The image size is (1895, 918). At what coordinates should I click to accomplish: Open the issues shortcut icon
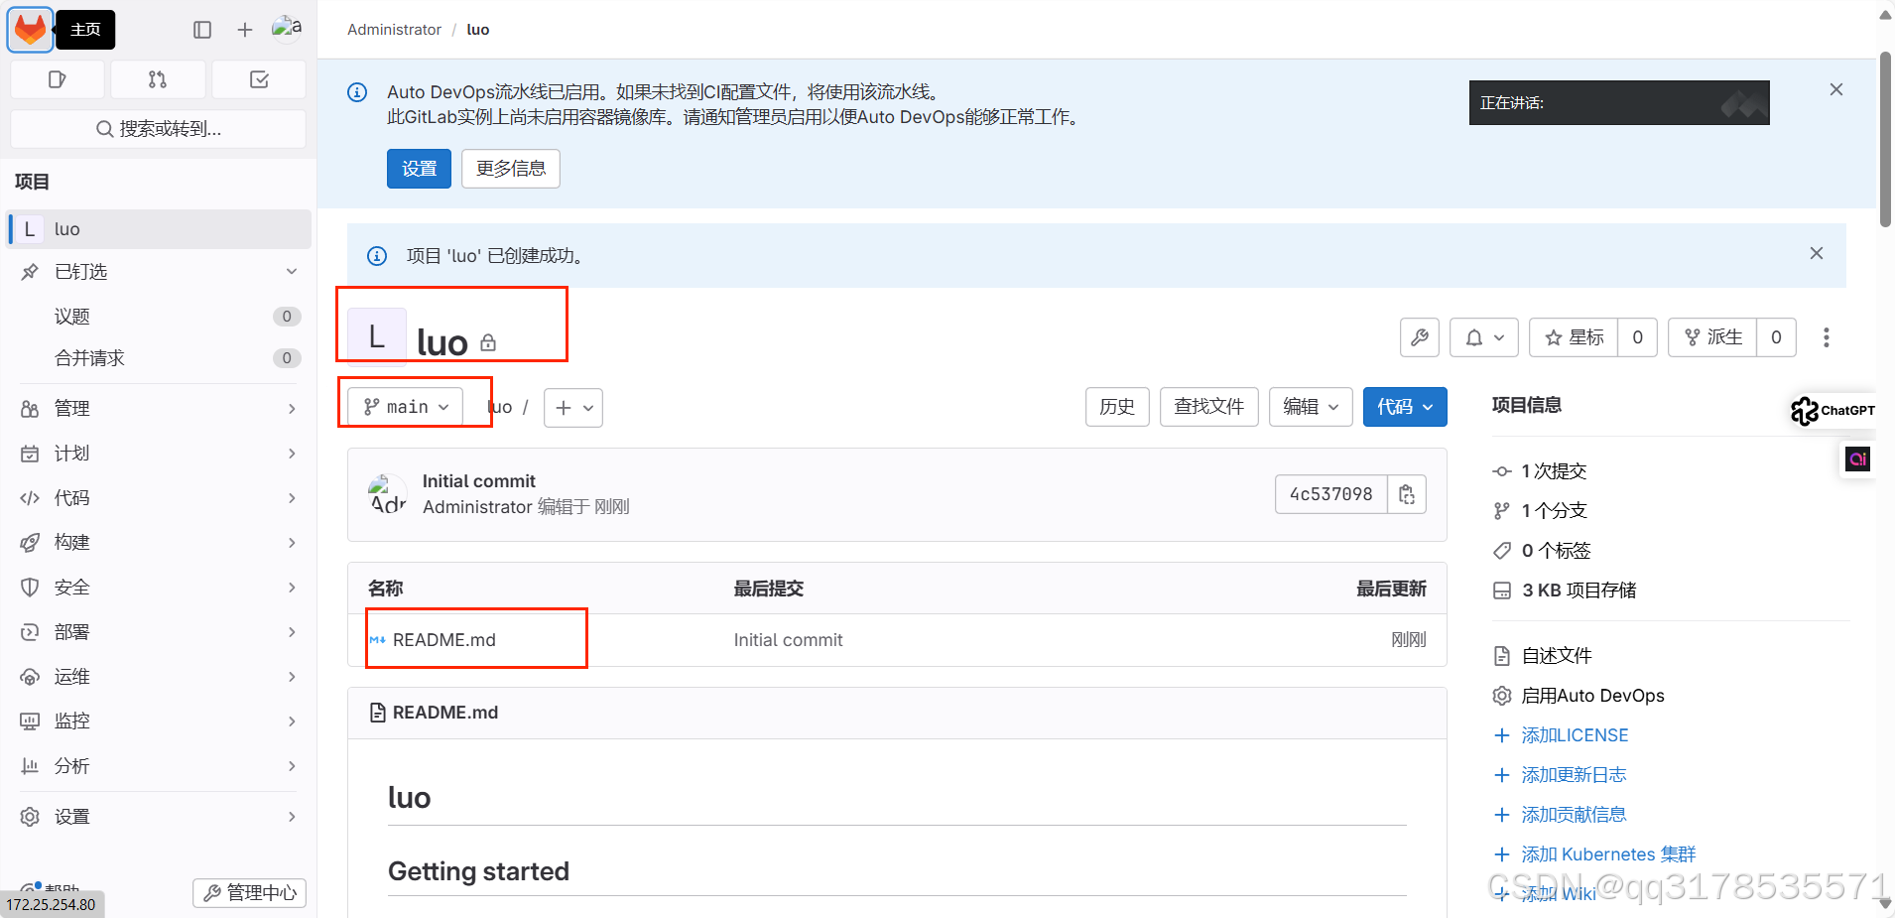58,79
